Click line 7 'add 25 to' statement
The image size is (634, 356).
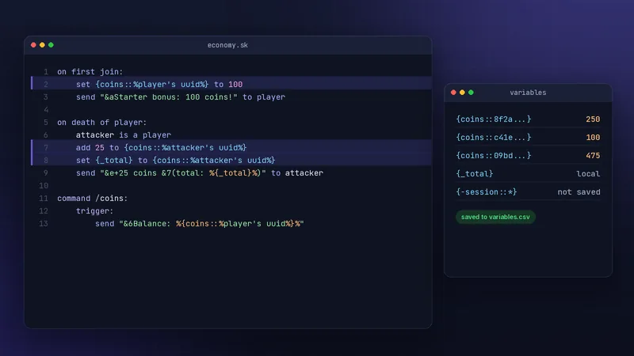click(x=162, y=148)
